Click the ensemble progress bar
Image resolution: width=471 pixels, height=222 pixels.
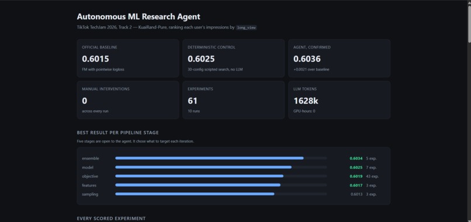[x=221, y=158]
